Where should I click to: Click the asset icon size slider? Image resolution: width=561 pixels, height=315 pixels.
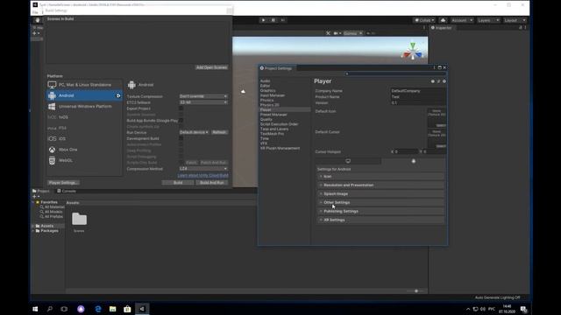(x=416, y=291)
